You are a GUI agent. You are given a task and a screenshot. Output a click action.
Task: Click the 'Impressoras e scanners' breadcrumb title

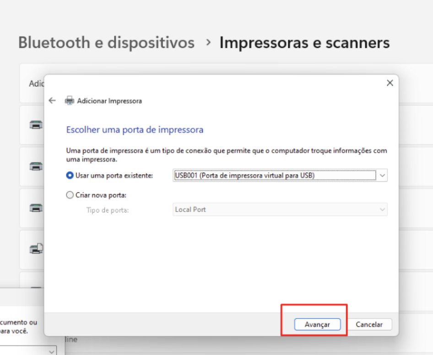[x=304, y=43]
